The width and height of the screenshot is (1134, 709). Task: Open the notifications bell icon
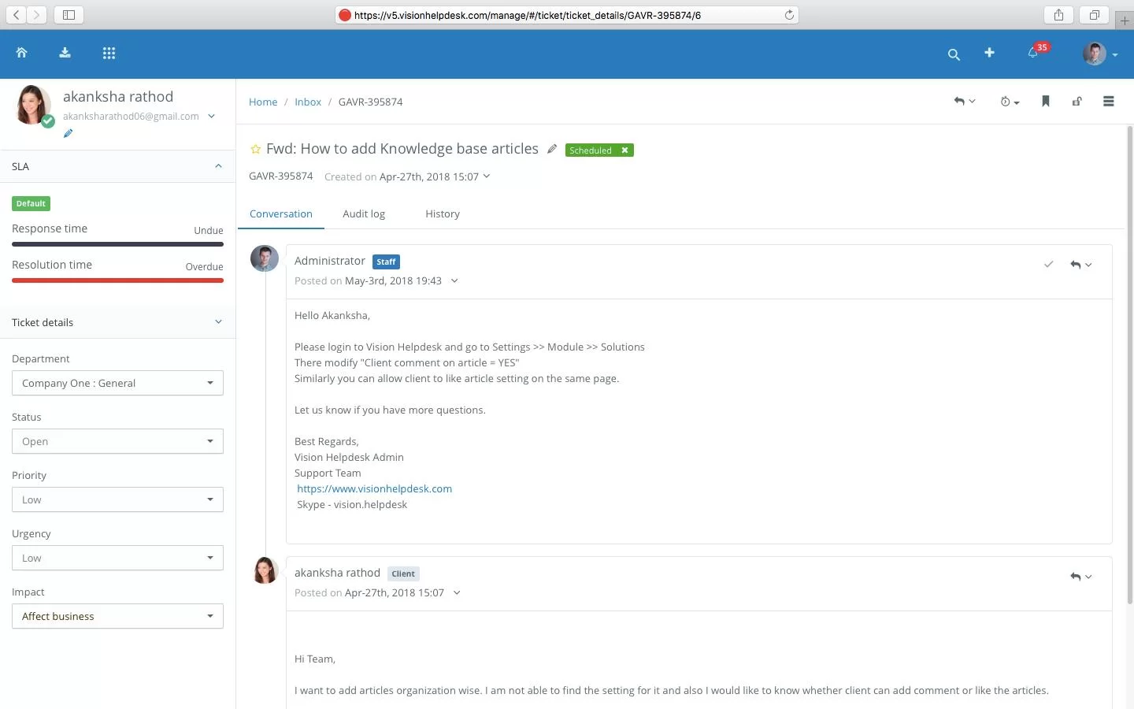1032,53
